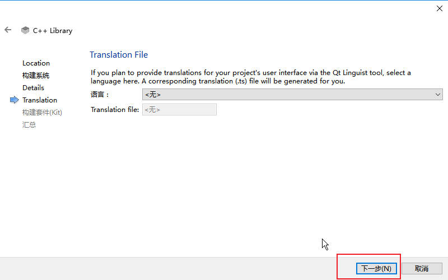Click the 取消 cancel button
The width and height of the screenshot is (448, 280).
422,269
